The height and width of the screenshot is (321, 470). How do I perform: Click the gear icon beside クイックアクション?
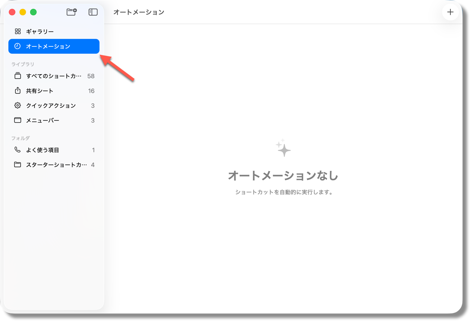(17, 105)
